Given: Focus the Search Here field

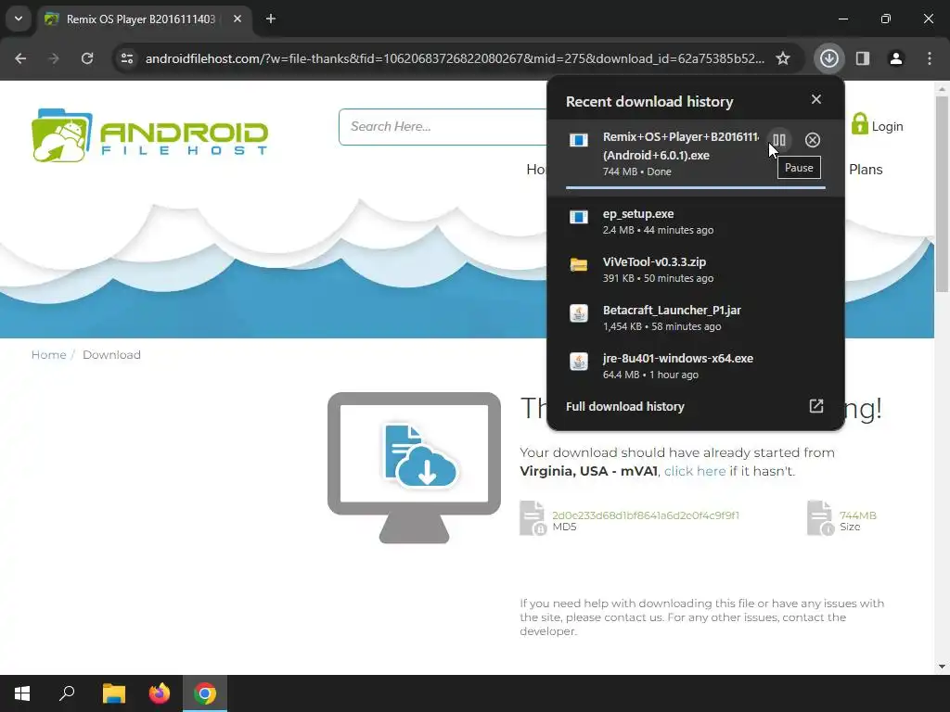Looking at the screenshot, I should pos(443,126).
